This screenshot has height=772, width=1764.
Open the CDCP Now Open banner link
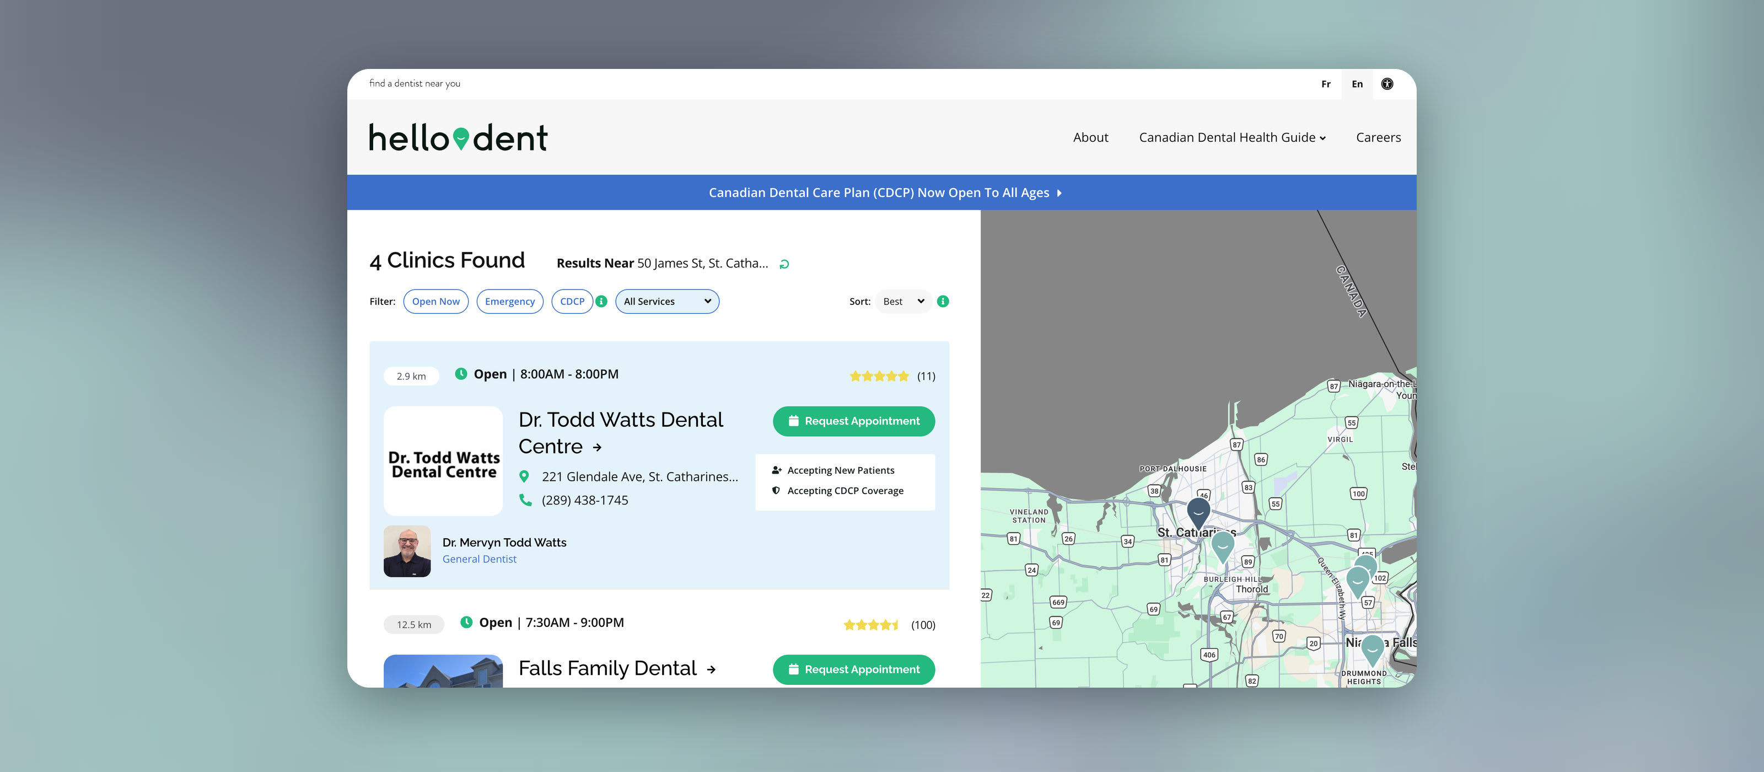coord(884,193)
